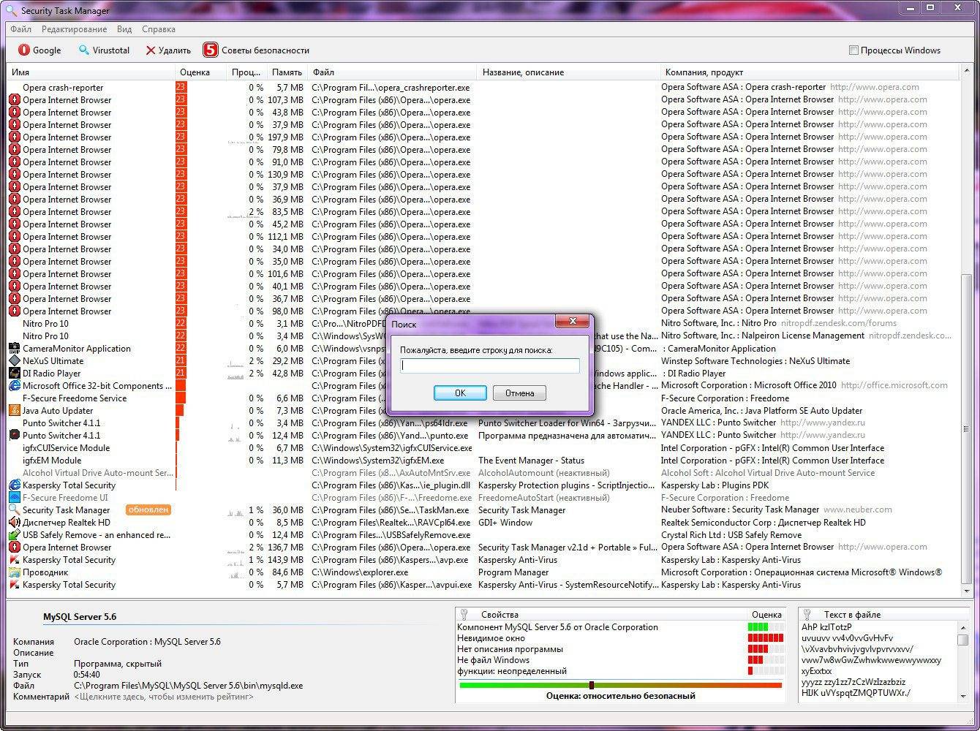Click Не файл Windows property row
980x731 pixels.
point(620,659)
